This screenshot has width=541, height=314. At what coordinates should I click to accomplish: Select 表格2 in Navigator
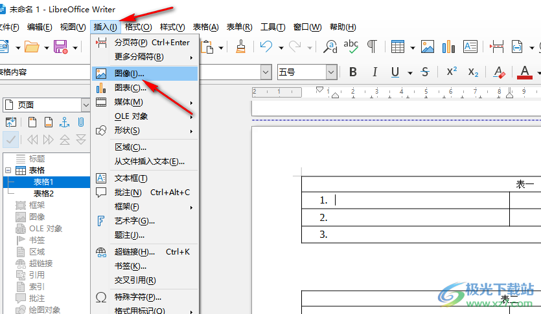tap(43, 194)
